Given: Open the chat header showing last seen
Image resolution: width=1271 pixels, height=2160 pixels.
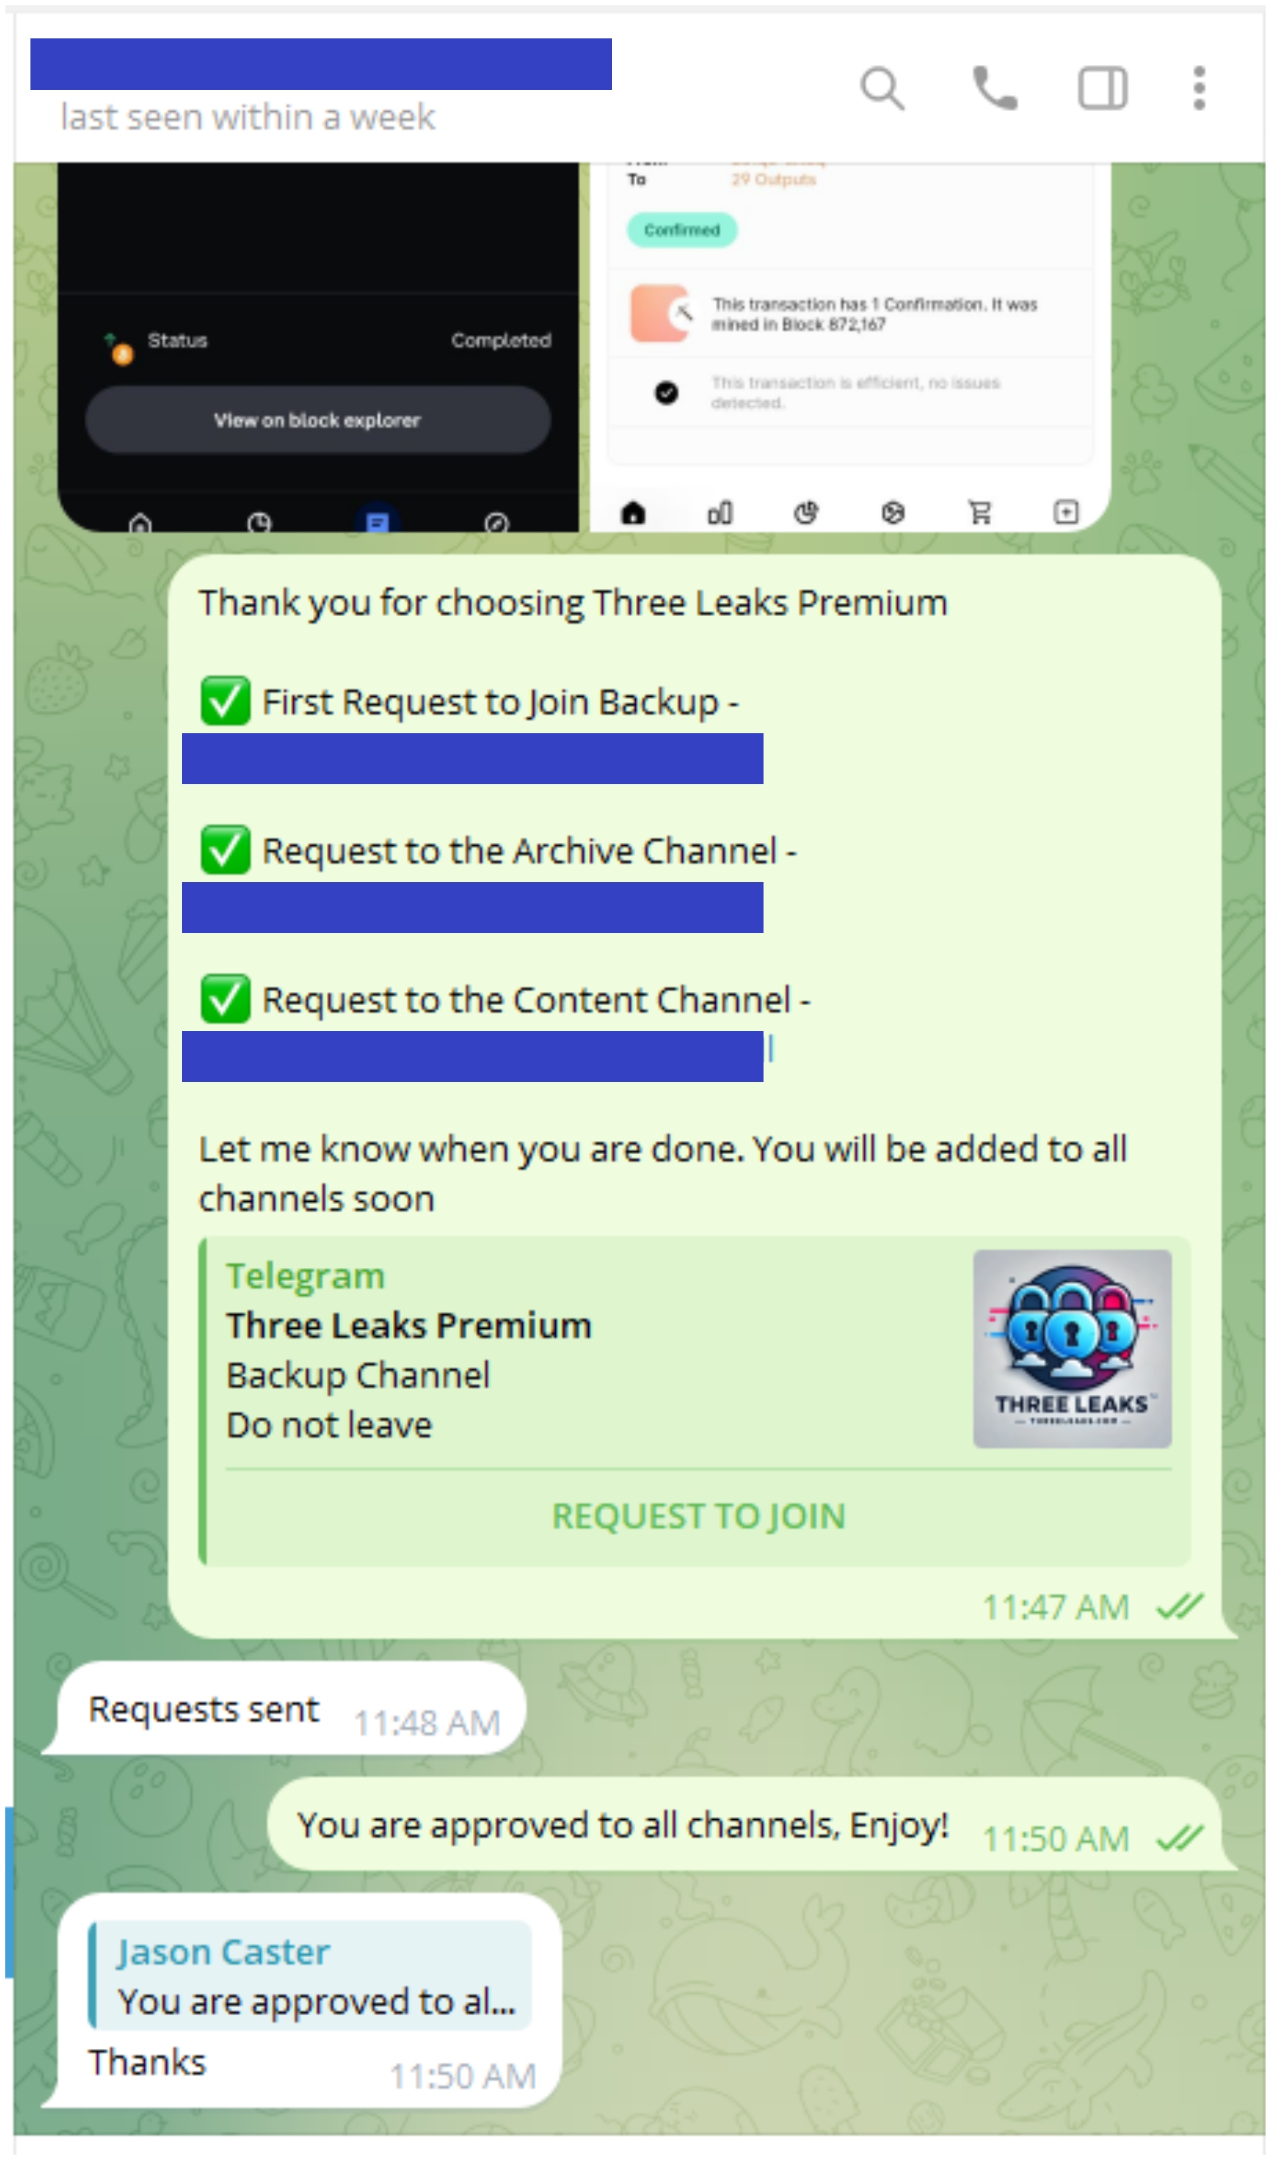Looking at the screenshot, I should [320, 87].
